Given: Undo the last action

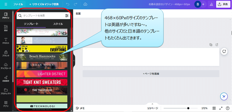Looking at the screenshot, I should pyautogui.click(x=68, y=4).
